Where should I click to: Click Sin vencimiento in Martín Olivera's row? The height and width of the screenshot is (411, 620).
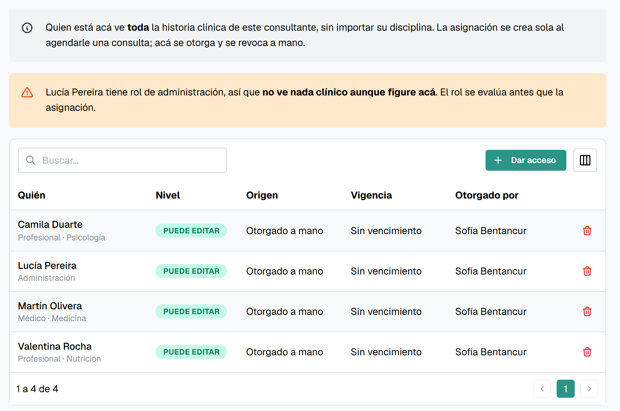[386, 311]
